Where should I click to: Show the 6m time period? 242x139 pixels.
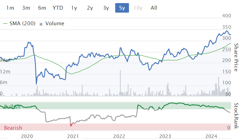point(42,8)
